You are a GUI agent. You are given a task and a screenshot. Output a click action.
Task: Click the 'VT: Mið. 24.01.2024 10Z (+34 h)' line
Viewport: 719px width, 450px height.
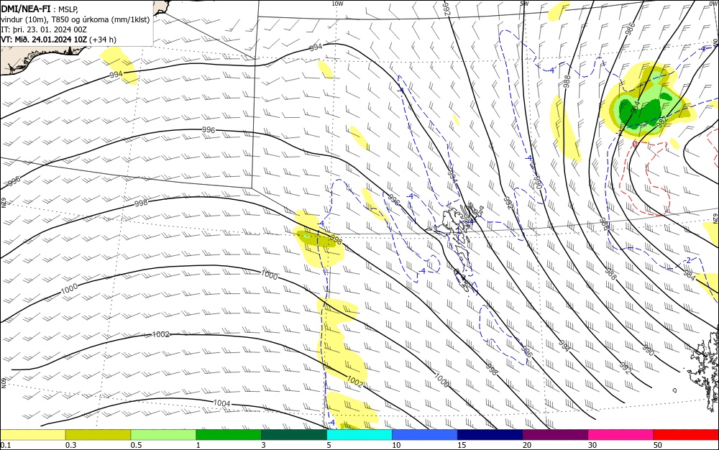pos(59,40)
